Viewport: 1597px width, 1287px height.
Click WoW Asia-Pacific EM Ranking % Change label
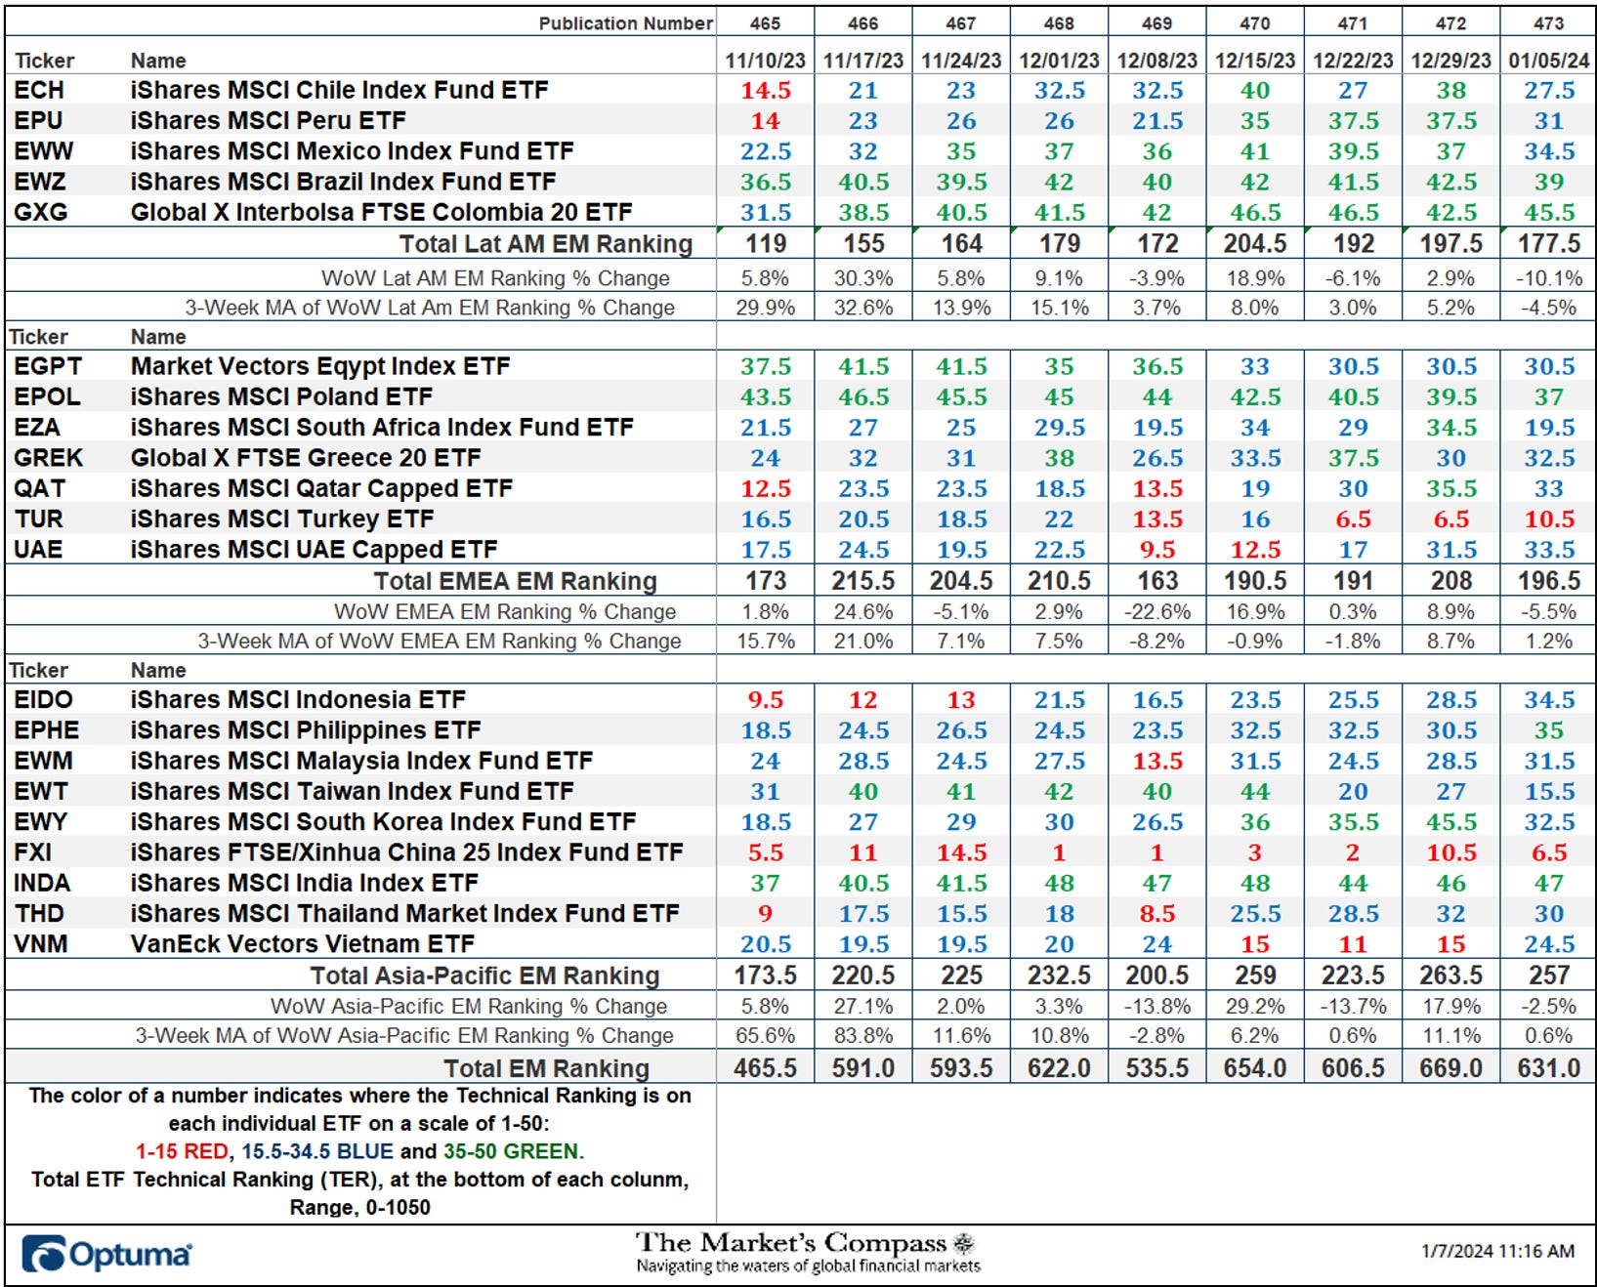click(469, 1006)
